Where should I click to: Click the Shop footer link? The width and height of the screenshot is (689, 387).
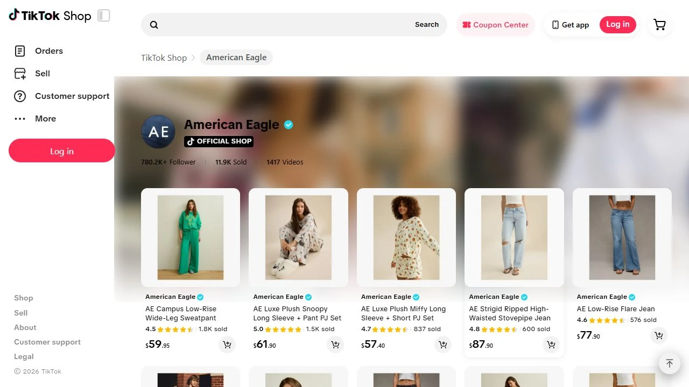pos(24,298)
